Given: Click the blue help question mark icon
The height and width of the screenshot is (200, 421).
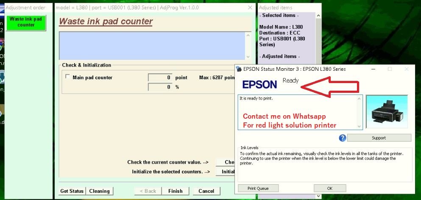Looking at the screenshot, I should pyautogui.click(x=342, y=138).
